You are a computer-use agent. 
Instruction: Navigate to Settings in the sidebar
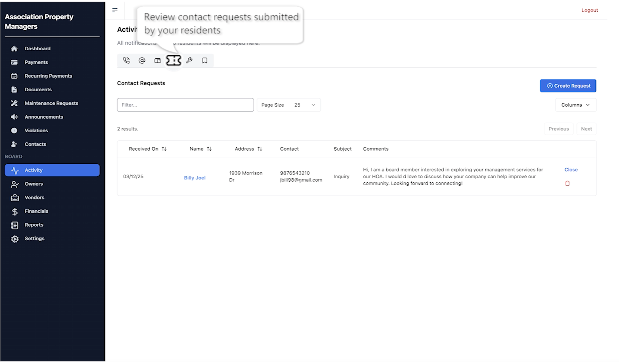click(34, 238)
